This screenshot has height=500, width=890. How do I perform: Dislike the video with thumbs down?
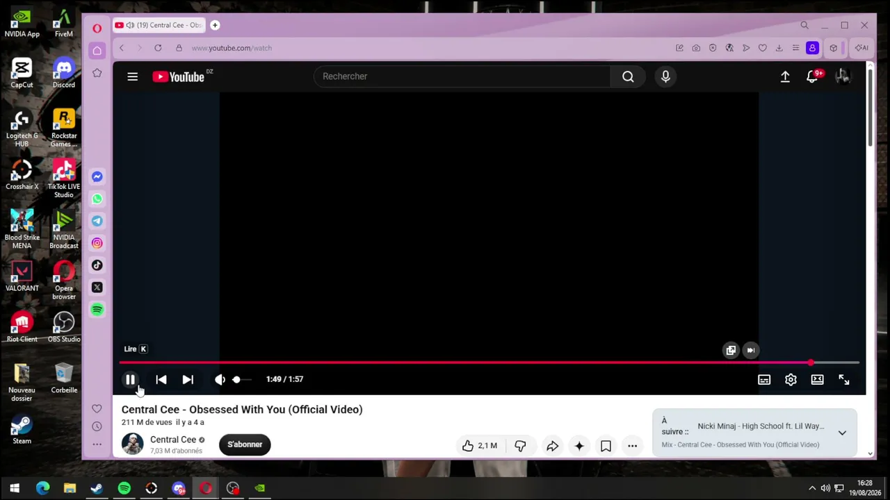tap(520, 446)
